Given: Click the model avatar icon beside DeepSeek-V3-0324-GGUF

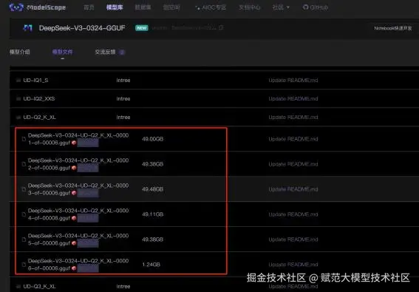Looking at the screenshot, I should click(28, 28).
